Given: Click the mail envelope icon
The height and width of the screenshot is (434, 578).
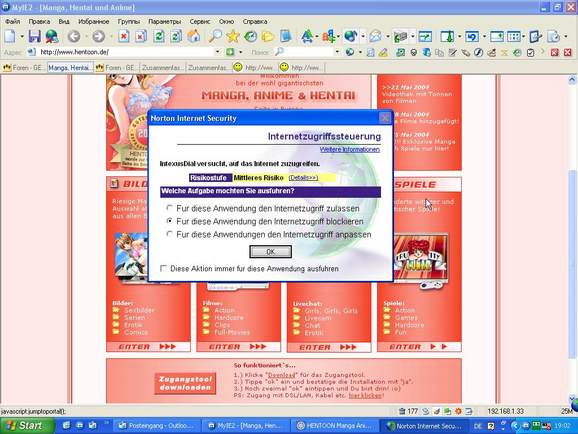Looking at the screenshot, I should click(375, 36).
